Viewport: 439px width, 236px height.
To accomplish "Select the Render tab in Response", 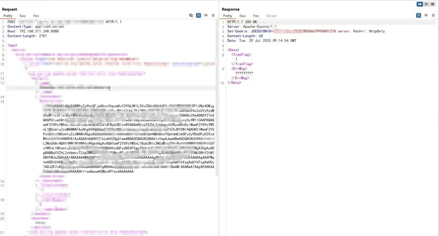I will click(272, 16).
